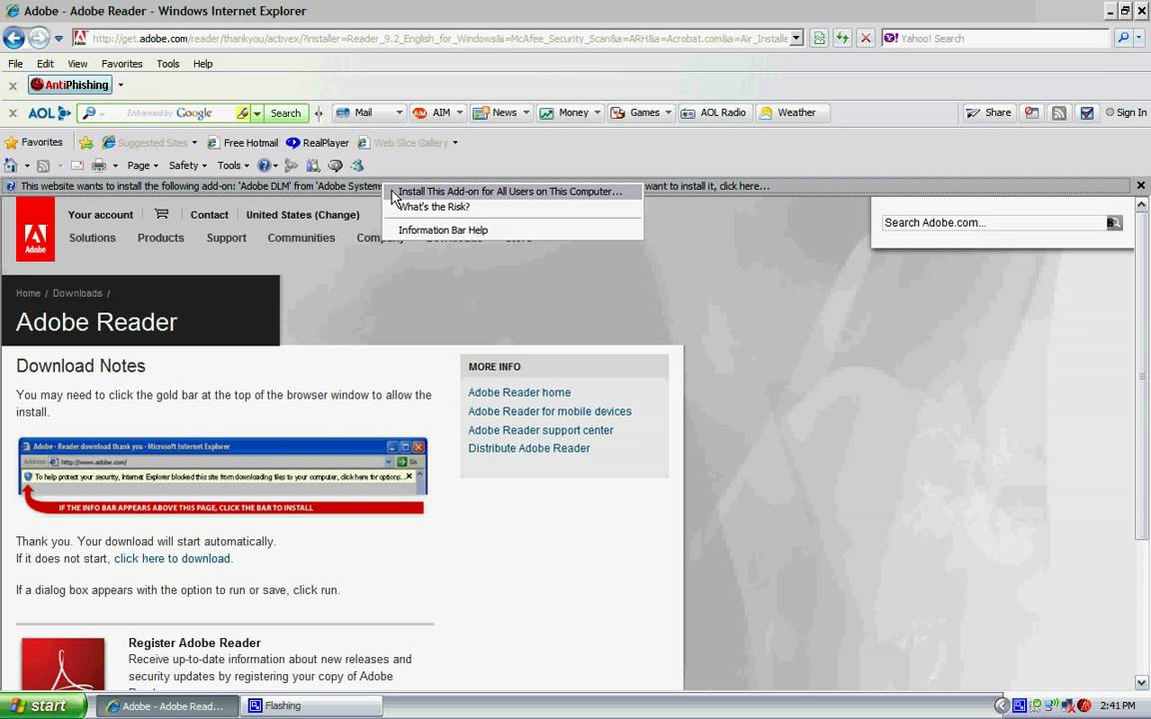This screenshot has height=719, width=1151.
Task: Toggle the AOL Sign In radio indicator
Action: coord(1110,112)
